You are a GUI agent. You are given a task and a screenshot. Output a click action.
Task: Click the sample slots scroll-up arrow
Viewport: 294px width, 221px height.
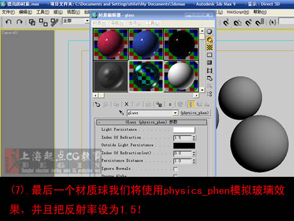pos(202,31)
